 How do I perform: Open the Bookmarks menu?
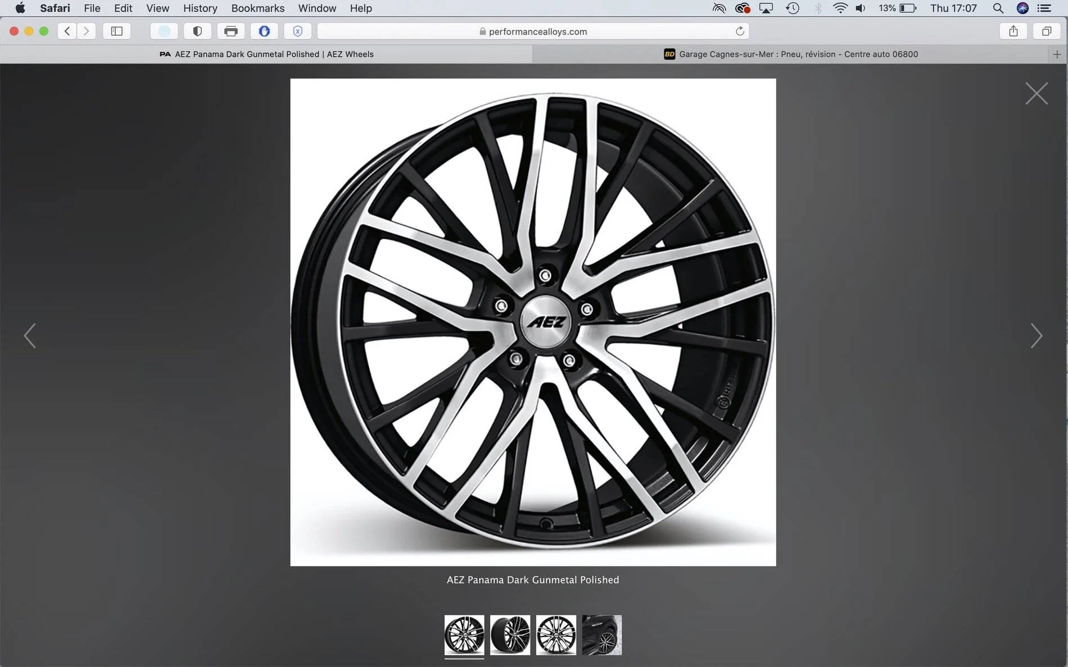(258, 8)
